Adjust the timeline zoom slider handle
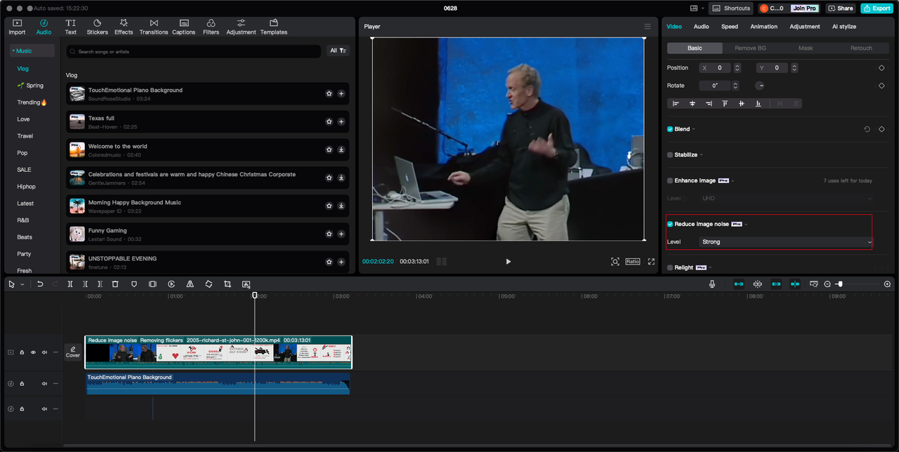This screenshot has height=452, width=899. [x=840, y=284]
